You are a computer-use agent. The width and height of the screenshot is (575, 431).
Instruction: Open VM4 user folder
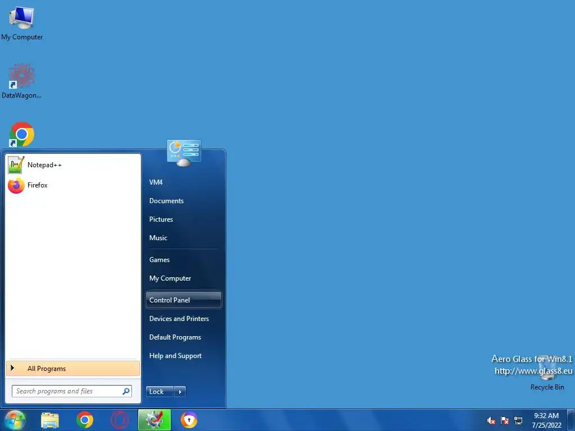pyautogui.click(x=184, y=182)
